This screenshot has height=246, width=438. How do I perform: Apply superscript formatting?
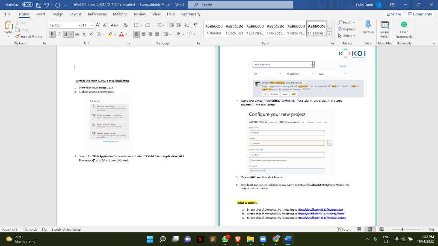tap(91, 34)
